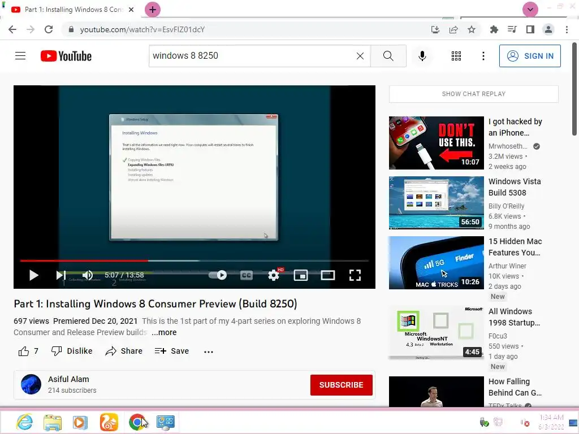Viewport: 579px width, 434px height.
Task: Click Arthur Winer channel name
Action: click(507, 266)
